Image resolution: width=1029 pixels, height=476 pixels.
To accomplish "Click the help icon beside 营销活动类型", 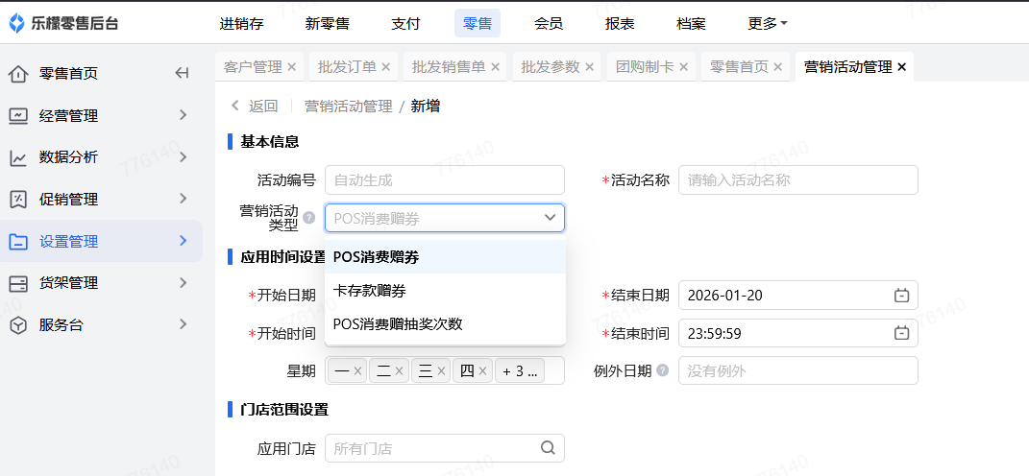I will point(308,219).
